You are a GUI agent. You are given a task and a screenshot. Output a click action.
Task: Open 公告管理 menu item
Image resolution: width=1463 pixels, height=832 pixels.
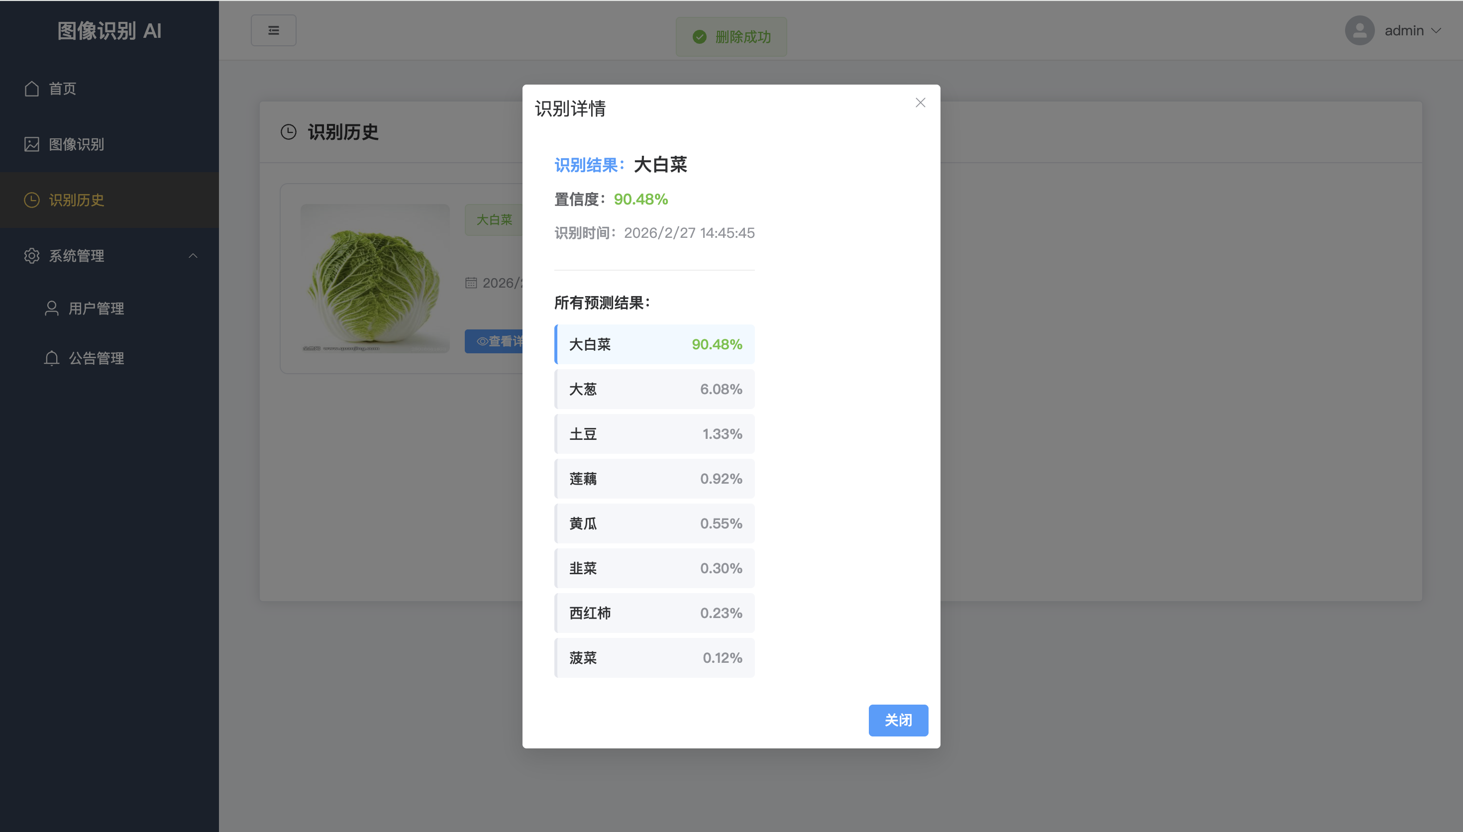coord(96,358)
